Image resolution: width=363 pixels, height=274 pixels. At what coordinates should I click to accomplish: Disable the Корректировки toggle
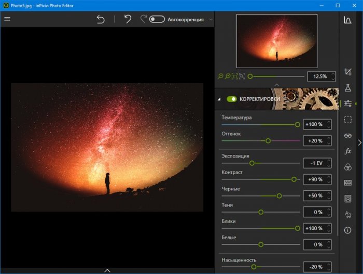click(231, 99)
